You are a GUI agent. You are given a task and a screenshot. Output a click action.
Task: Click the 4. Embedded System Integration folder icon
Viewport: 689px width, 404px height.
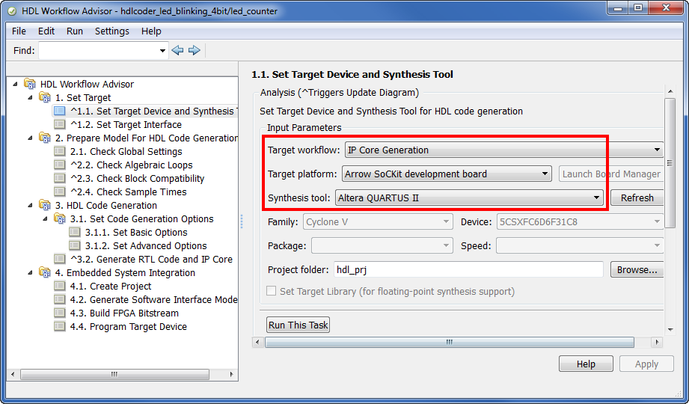pyautogui.click(x=44, y=272)
